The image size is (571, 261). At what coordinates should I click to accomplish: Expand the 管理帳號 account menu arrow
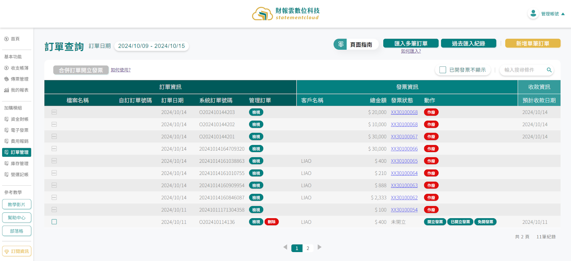point(563,14)
